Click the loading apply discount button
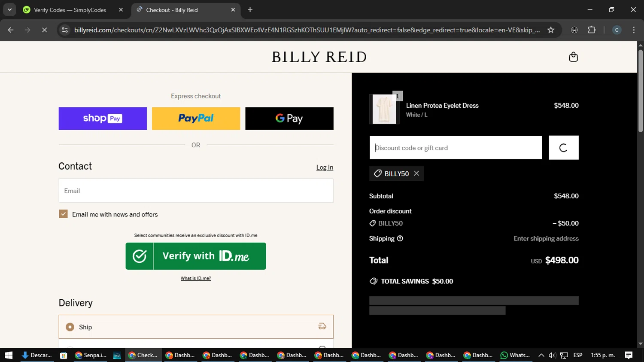The width and height of the screenshot is (644, 362). pyautogui.click(x=564, y=148)
